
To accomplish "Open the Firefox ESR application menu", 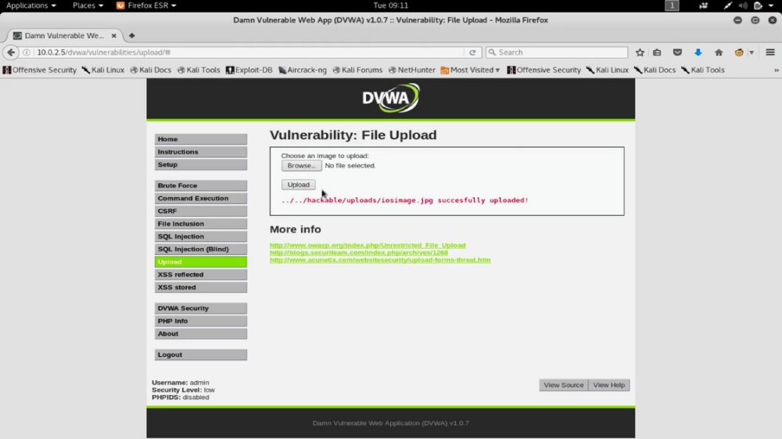I will (x=146, y=5).
